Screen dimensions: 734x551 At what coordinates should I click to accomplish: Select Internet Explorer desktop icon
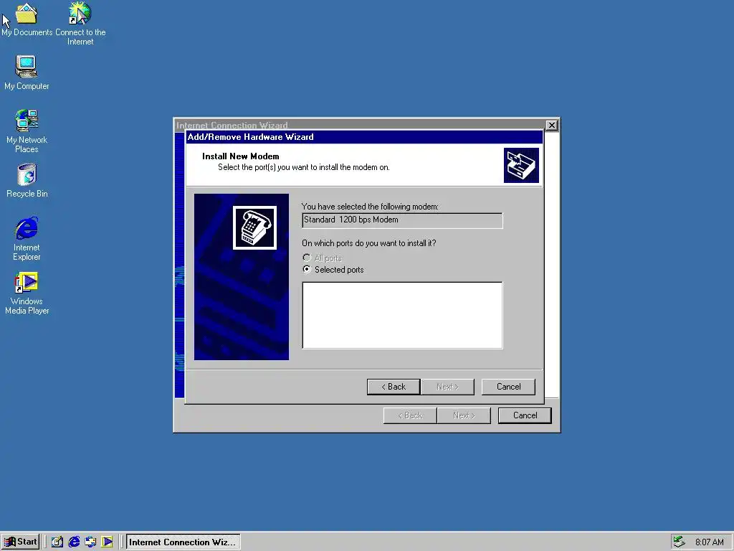pos(27,238)
